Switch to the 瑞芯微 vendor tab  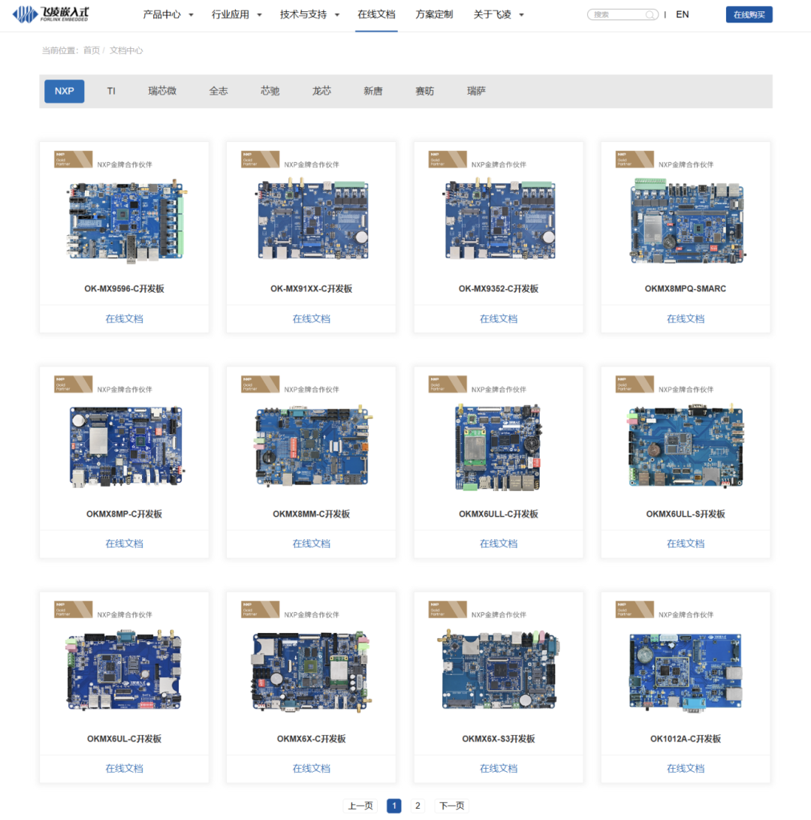(162, 91)
